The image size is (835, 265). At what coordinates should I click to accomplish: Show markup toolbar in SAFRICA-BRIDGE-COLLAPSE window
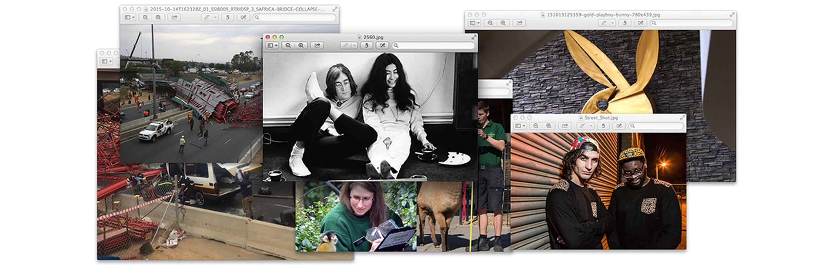[243, 17]
